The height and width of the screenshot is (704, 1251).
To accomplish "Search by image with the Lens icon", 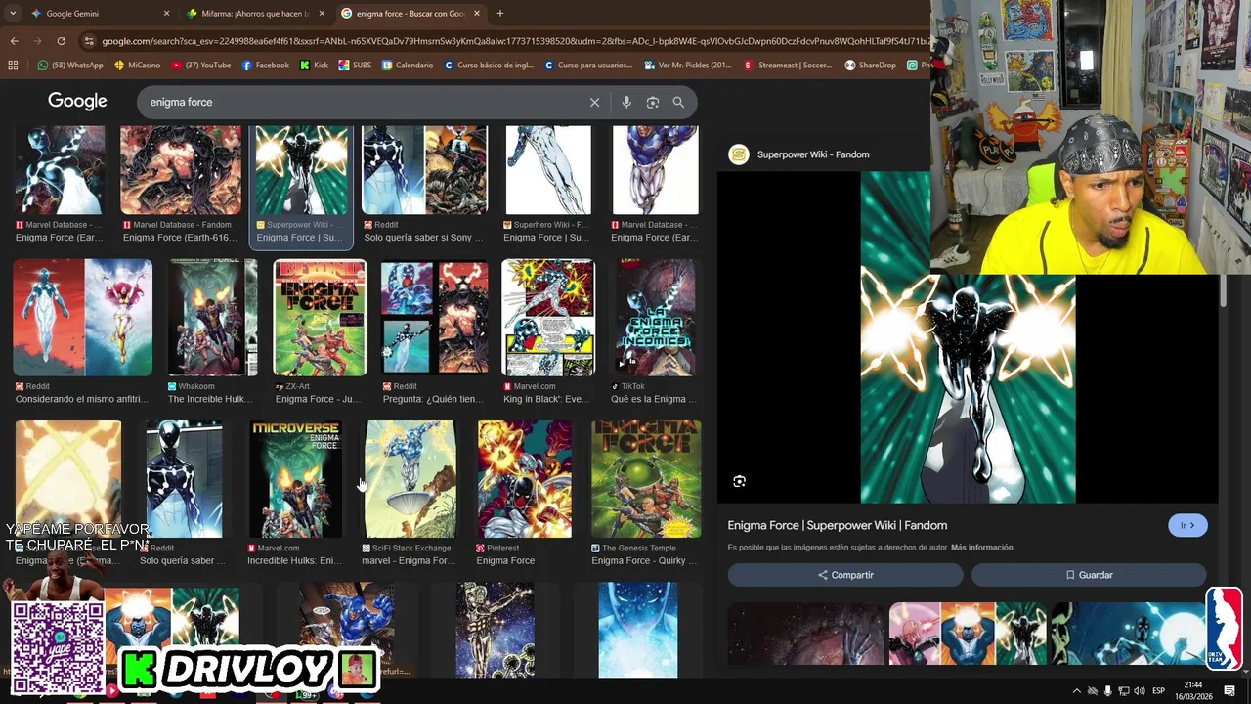I will coord(653,102).
